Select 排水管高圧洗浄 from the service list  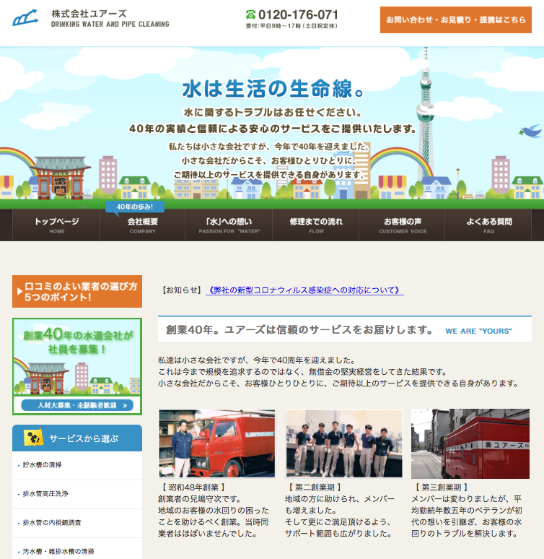click(45, 494)
